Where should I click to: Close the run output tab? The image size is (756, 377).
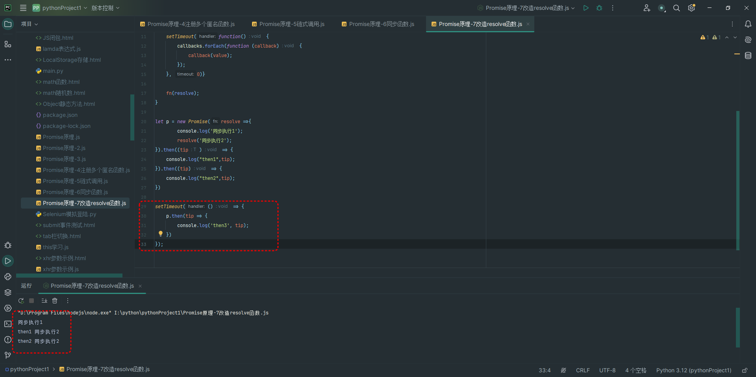140,286
